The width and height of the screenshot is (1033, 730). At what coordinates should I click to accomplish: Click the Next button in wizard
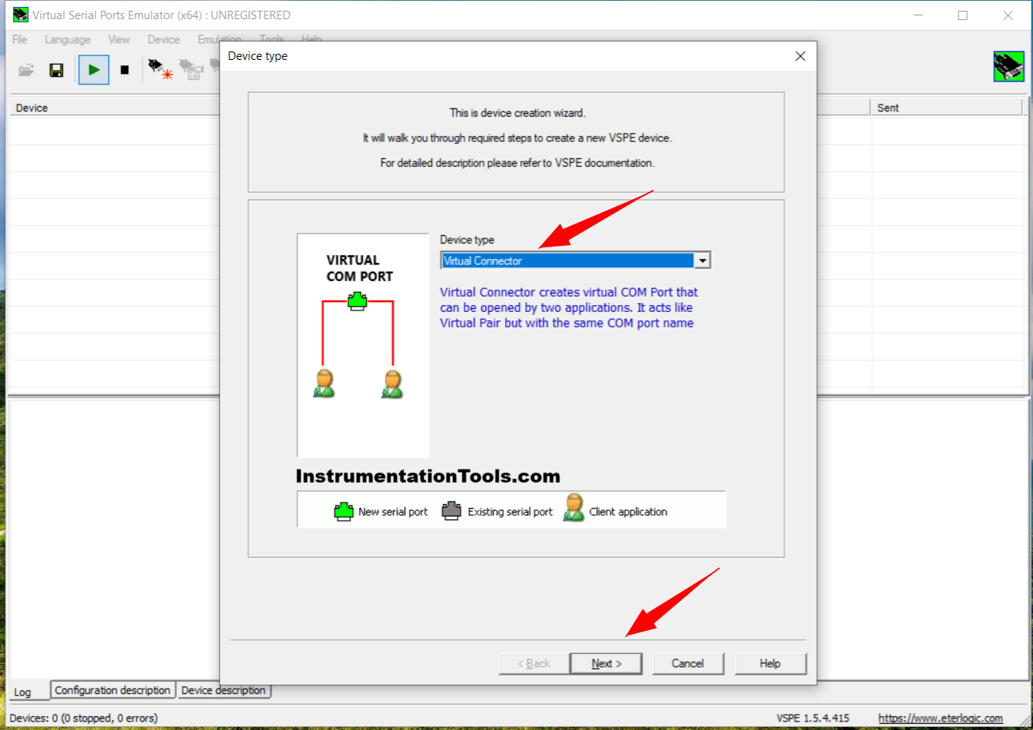coord(606,663)
